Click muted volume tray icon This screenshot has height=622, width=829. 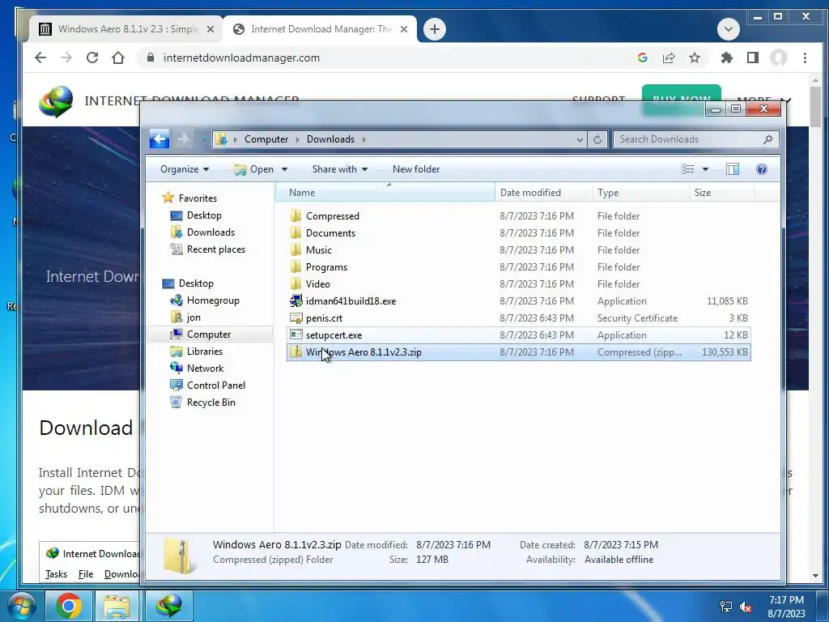[x=746, y=607]
